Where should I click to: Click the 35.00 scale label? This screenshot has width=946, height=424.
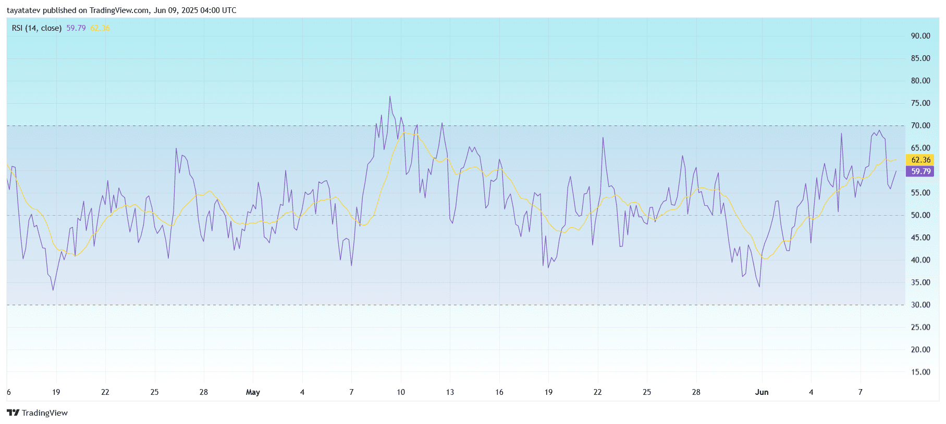tap(920, 282)
